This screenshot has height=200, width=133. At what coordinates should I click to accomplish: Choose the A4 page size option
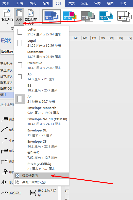pyautogui.click(x=41, y=99)
